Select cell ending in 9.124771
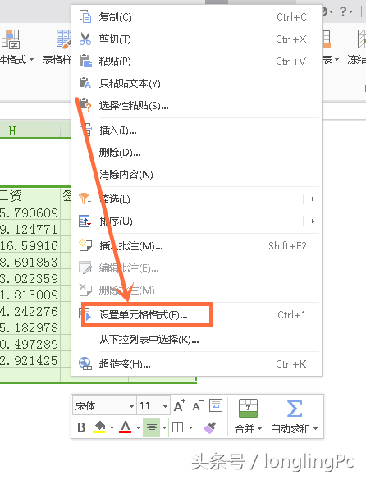 [x=30, y=229]
